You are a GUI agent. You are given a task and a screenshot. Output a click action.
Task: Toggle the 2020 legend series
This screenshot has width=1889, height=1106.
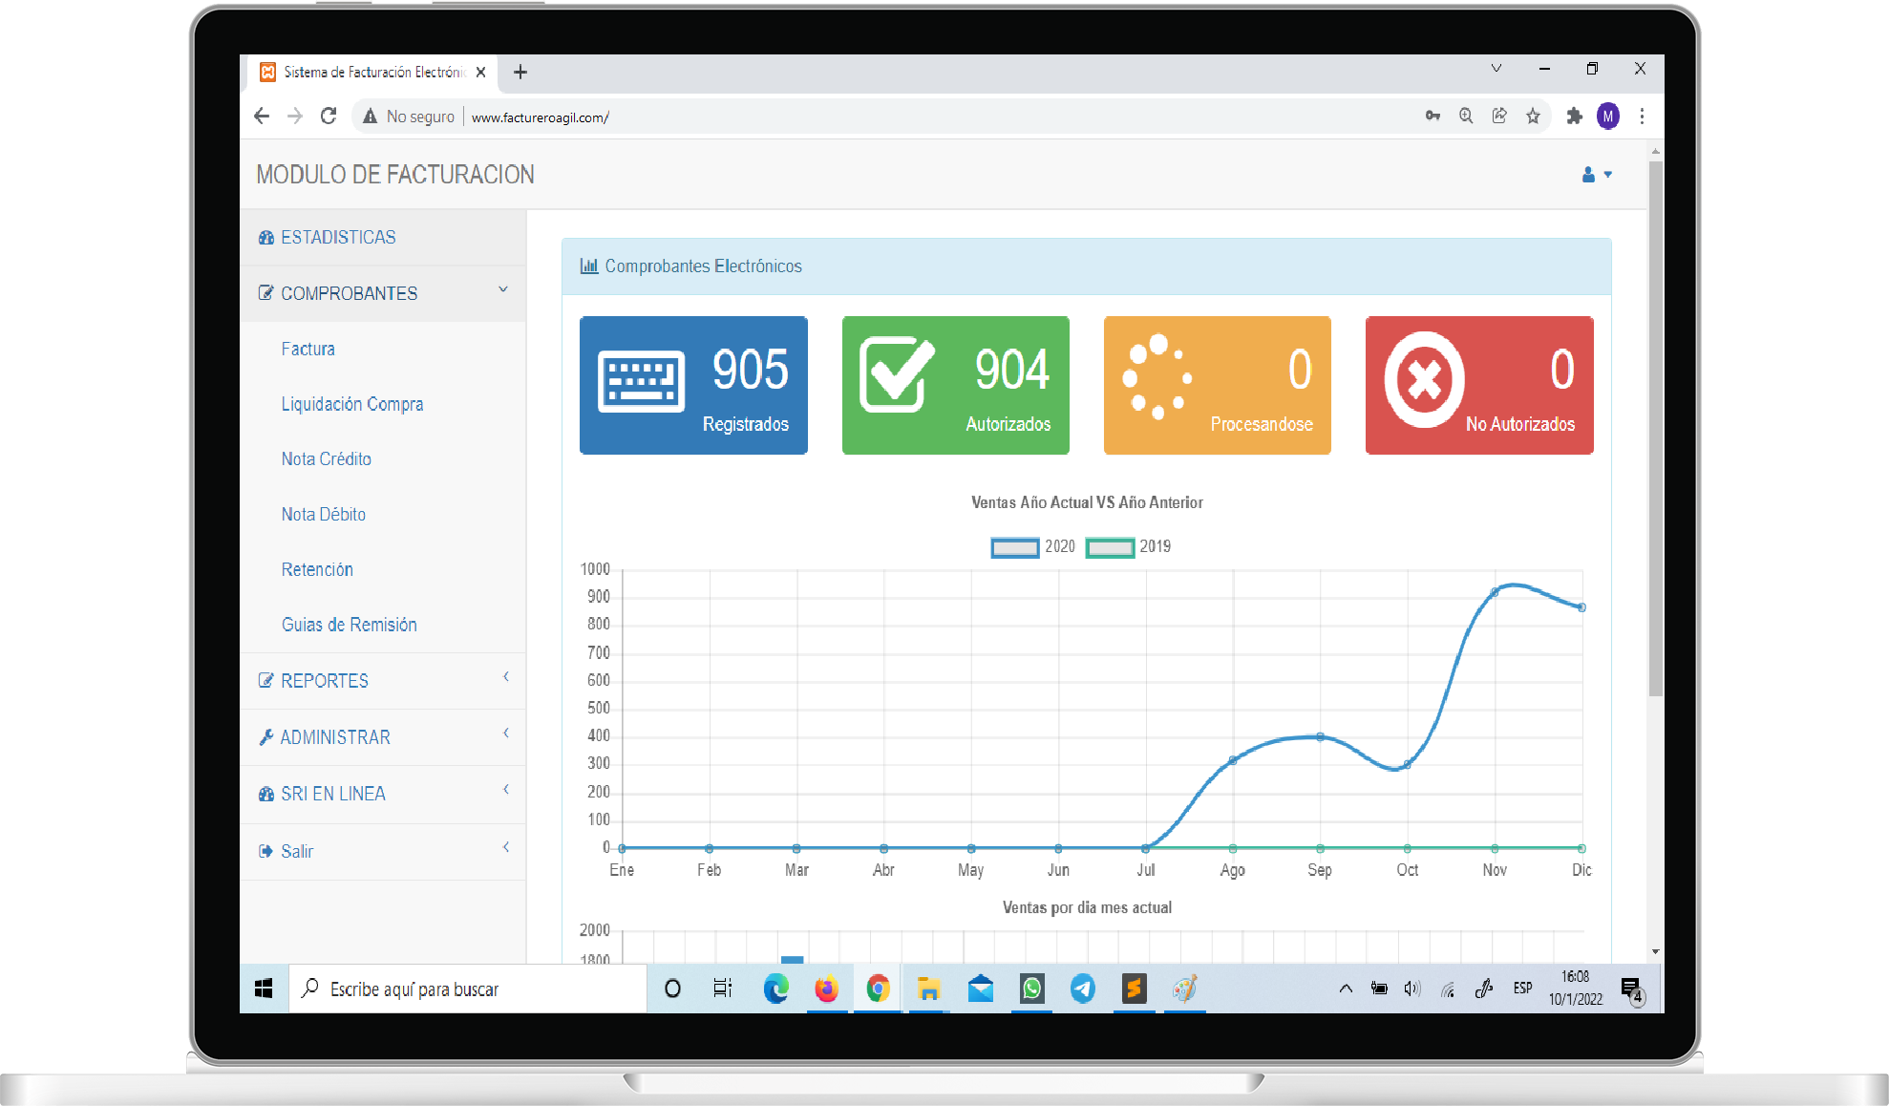[x=1015, y=547]
